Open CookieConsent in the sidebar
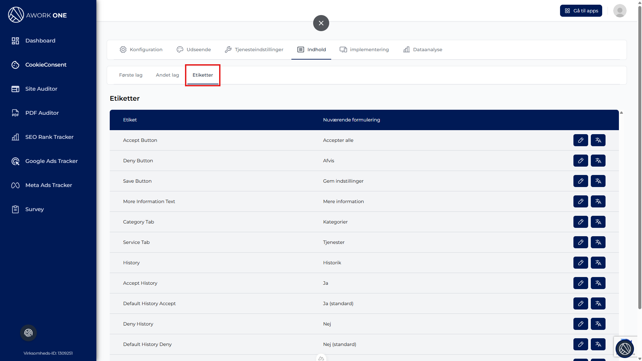The width and height of the screenshot is (642, 361). (x=46, y=65)
